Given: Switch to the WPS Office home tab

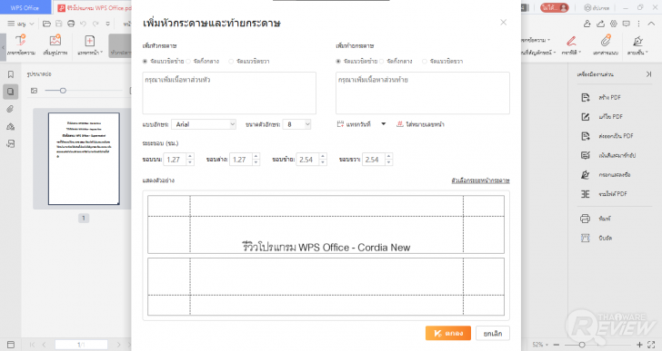Looking at the screenshot, I should [x=25, y=7].
